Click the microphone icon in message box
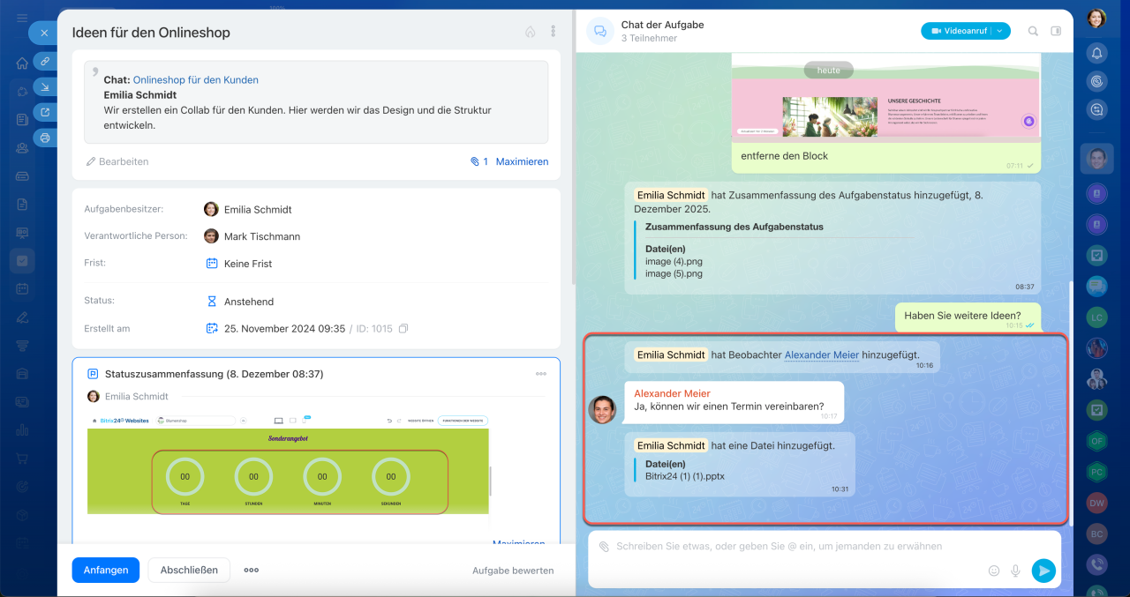Screen dimensions: 1130x597 tap(1015, 571)
